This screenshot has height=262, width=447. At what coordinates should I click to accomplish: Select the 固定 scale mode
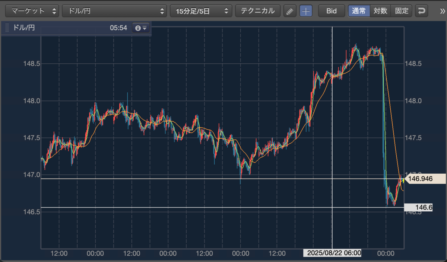point(402,11)
